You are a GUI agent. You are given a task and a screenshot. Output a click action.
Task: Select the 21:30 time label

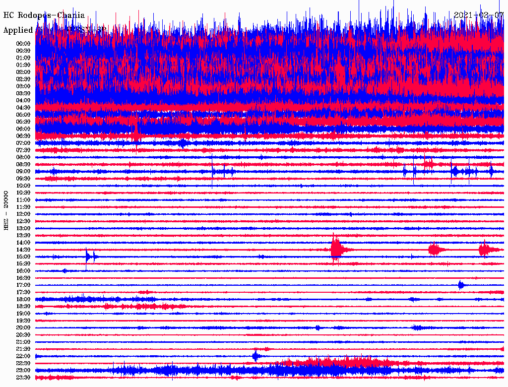(23, 349)
